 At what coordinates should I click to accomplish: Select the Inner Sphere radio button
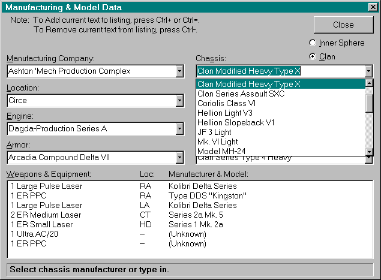pos(337,43)
